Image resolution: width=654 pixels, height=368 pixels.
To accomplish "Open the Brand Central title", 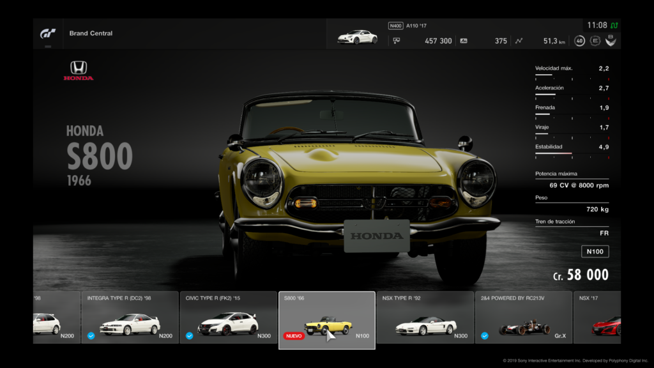I will tap(91, 33).
